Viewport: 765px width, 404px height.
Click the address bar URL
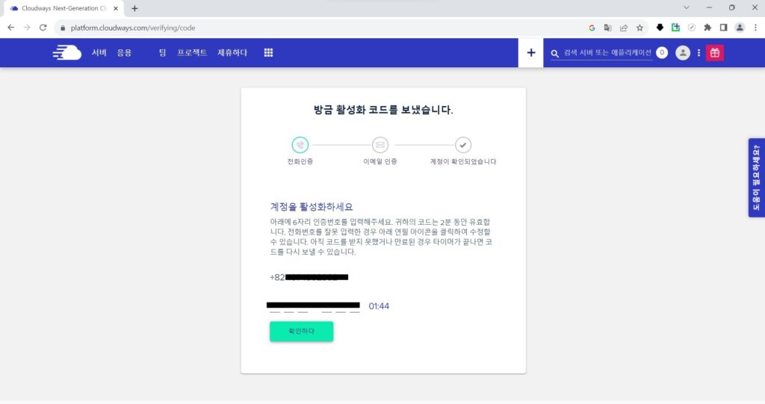[133, 28]
